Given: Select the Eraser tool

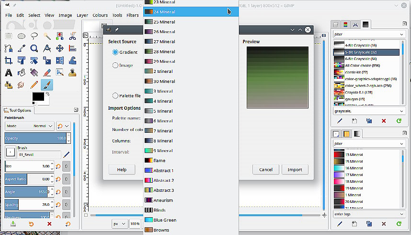Looking at the screenshot, I should pos(47,72).
